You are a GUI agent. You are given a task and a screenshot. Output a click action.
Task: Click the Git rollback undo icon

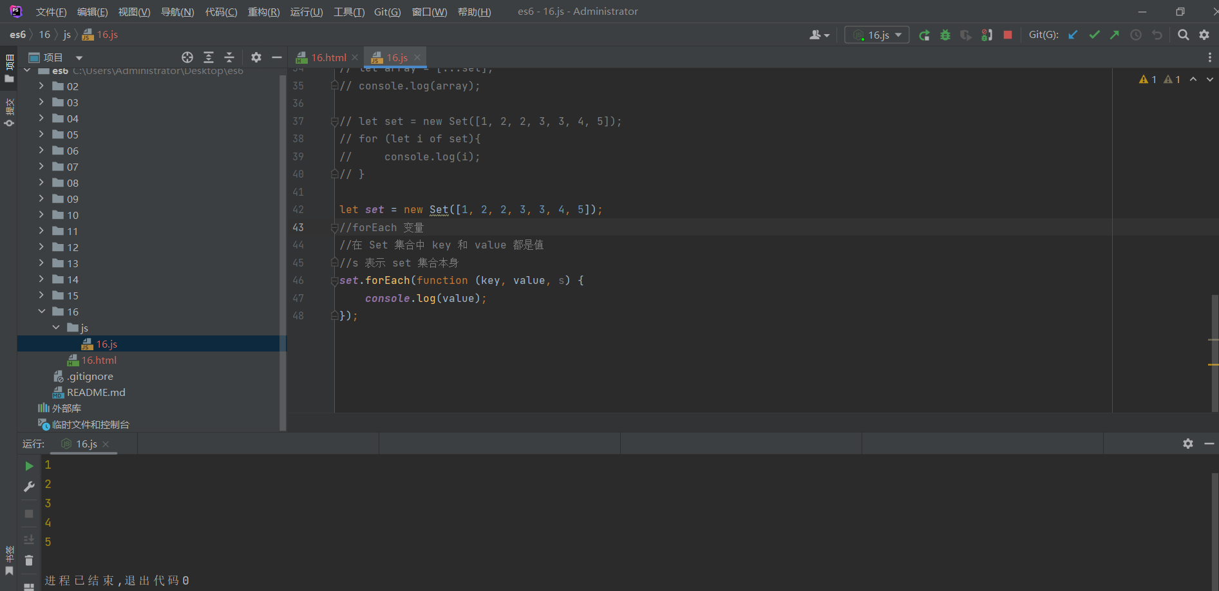coord(1157,35)
